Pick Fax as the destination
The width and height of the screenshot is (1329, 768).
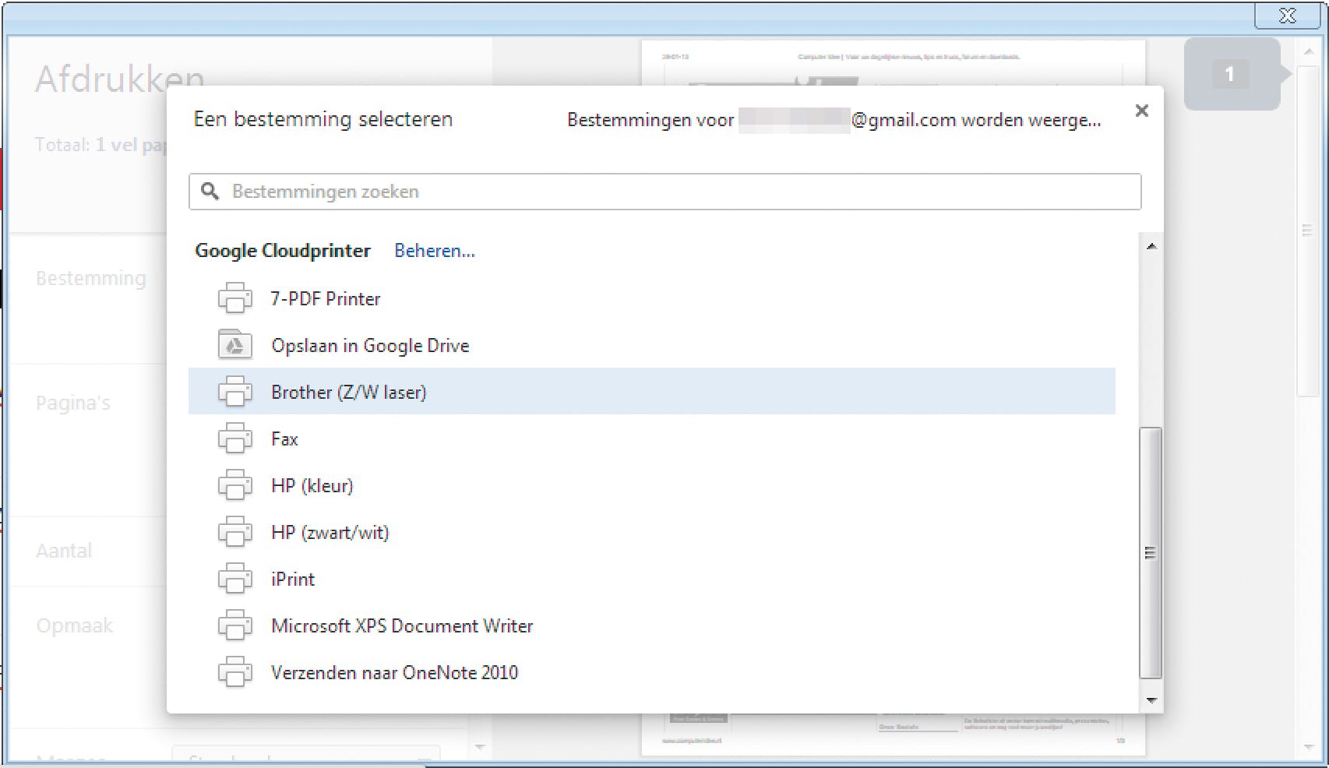(652, 439)
